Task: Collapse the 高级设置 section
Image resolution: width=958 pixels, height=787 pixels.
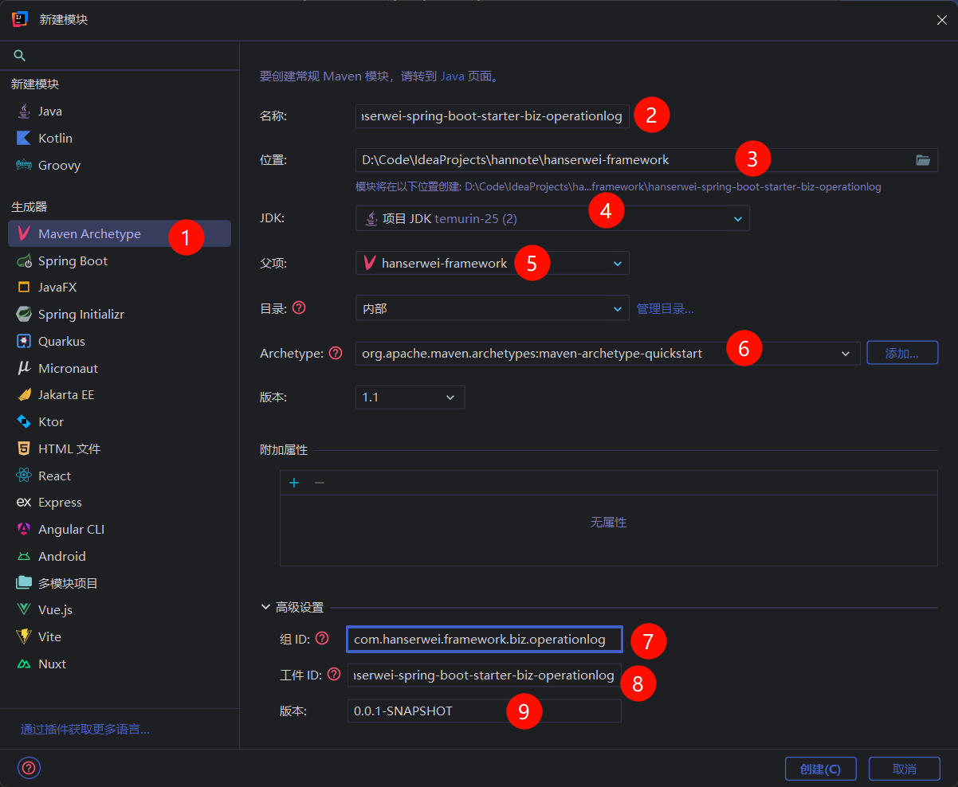Action: [265, 607]
